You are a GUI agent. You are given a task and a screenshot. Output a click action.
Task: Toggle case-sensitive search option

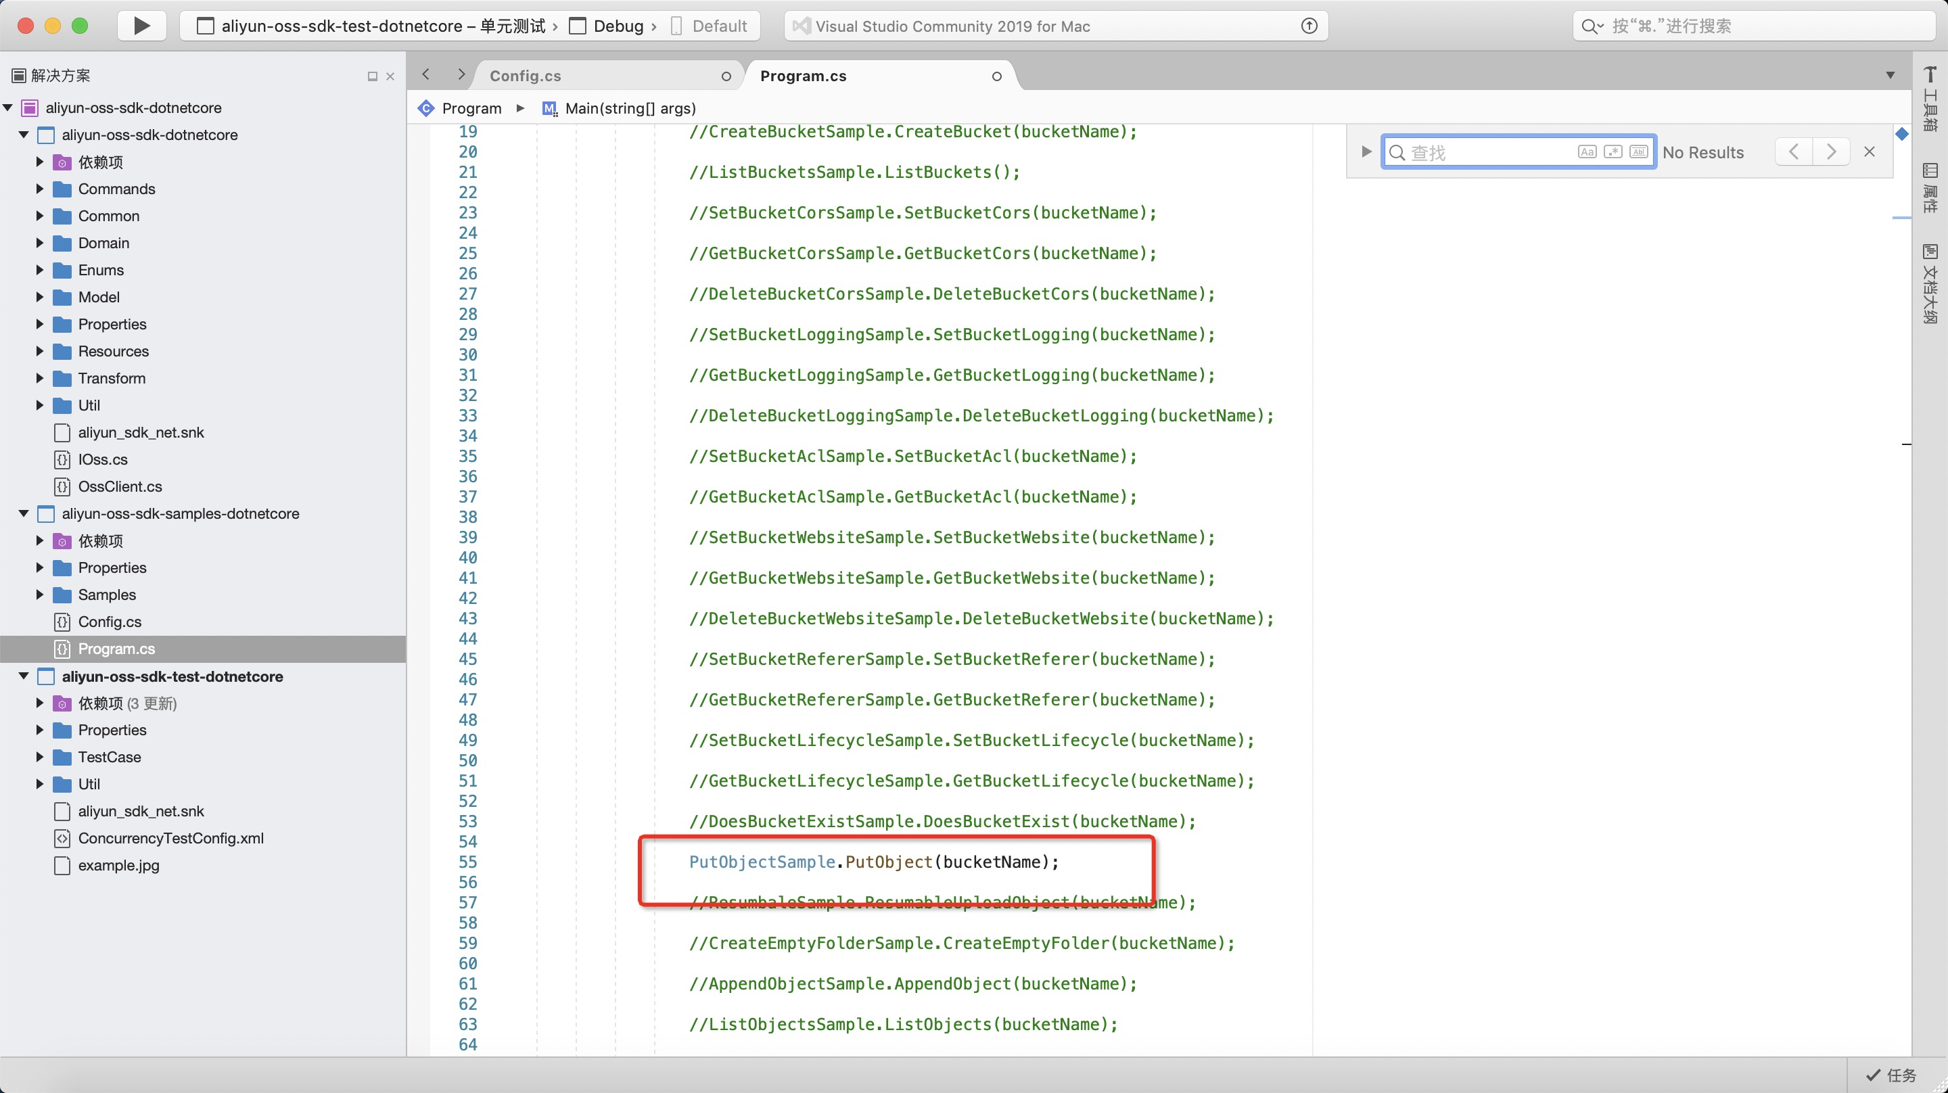pyautogui.click(x=1587, y=152)
